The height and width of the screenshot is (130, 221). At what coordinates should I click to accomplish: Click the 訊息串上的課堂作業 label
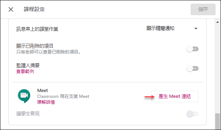37,29
